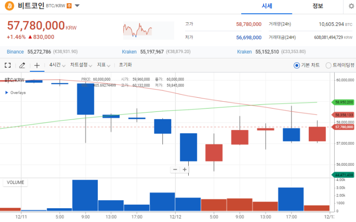Viewport: 356px width, 222px height.
Task: Open the Binance price link
Action: (x=15, y=52)
